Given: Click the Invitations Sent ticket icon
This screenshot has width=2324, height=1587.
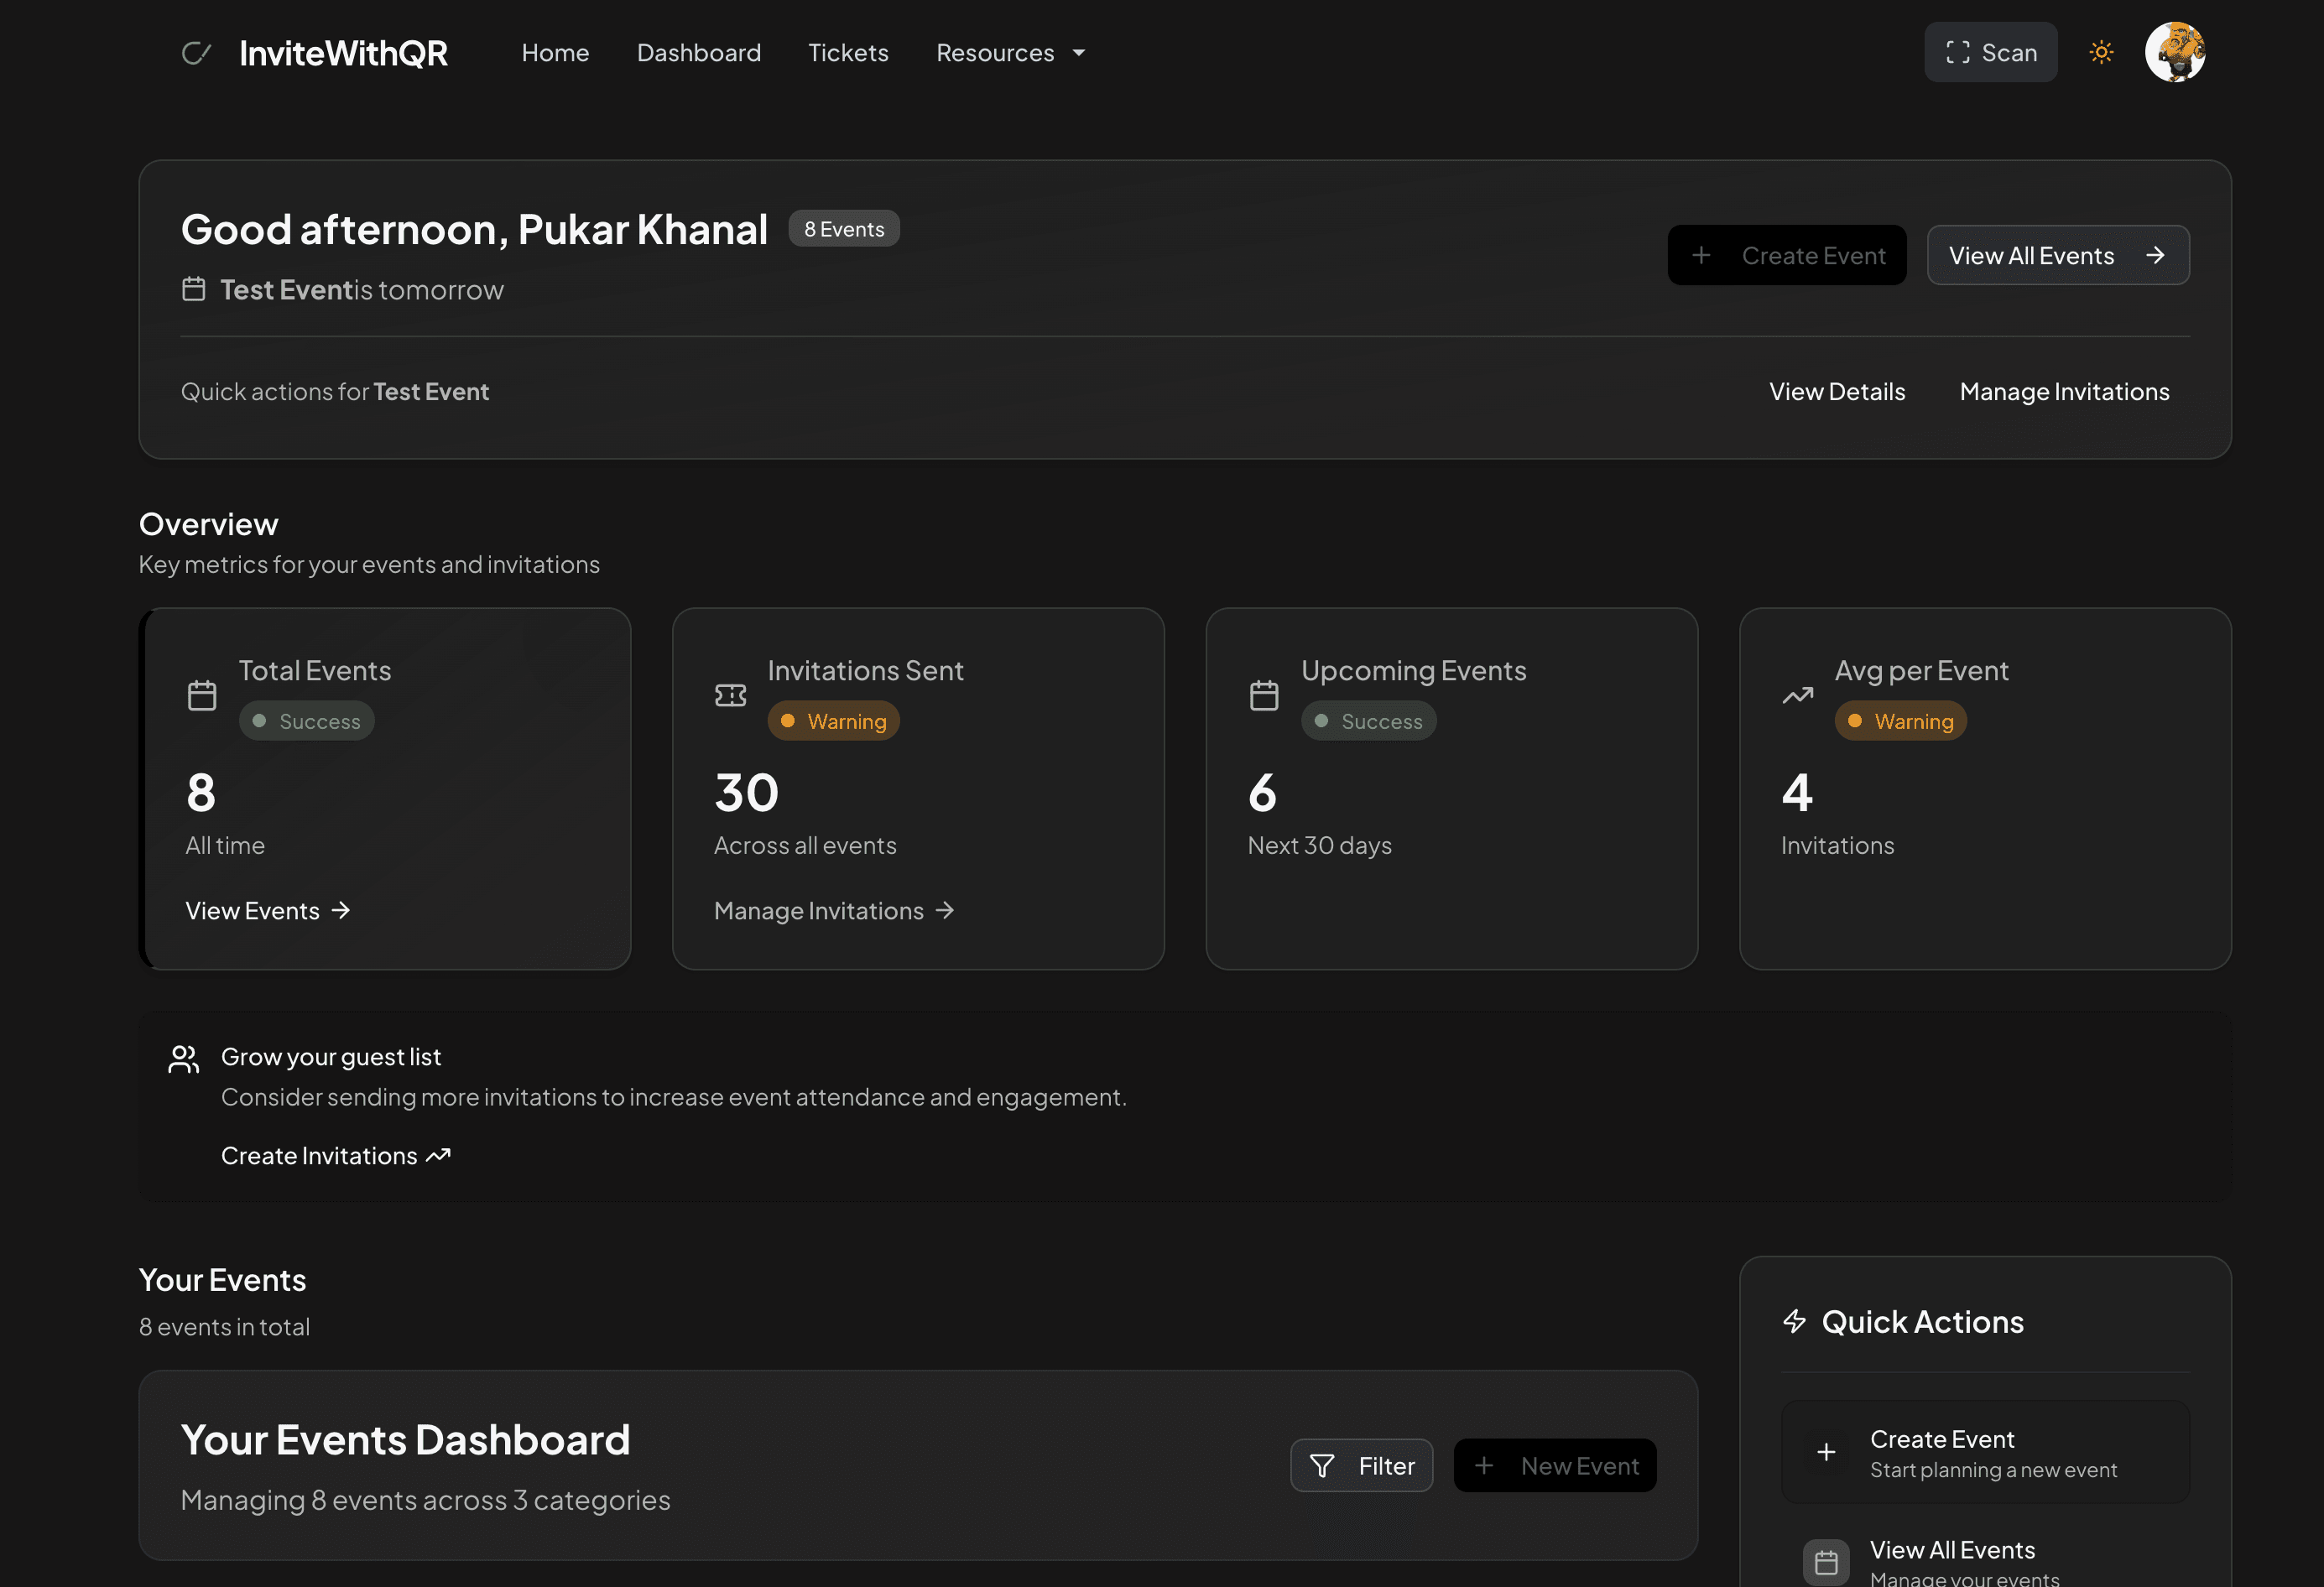Looking at the screenshot, I should point(731,695).
